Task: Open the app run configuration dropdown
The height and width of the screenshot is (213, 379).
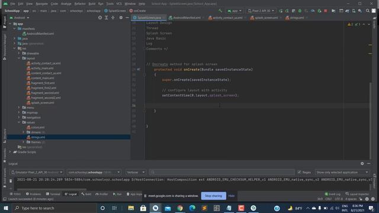Action: pos(235,11)
